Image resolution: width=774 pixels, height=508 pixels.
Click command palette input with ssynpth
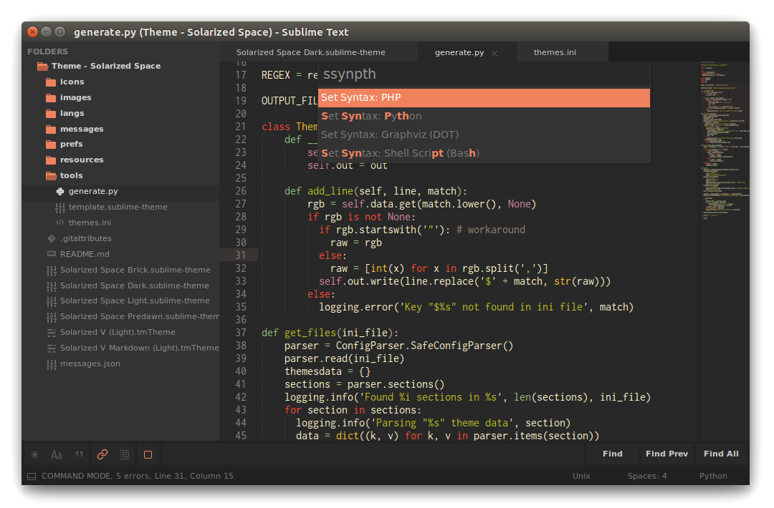(484, 74)
